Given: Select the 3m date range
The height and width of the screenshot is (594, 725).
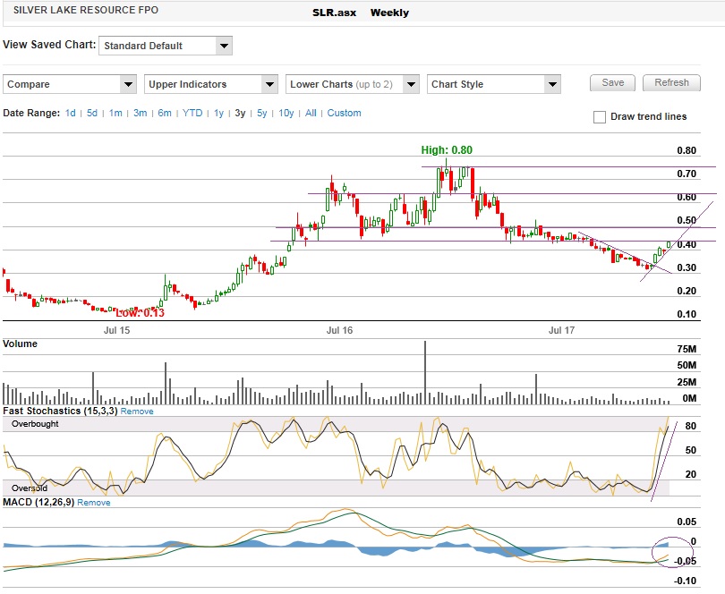Looking at the screenshot, I should click(141, 114).
